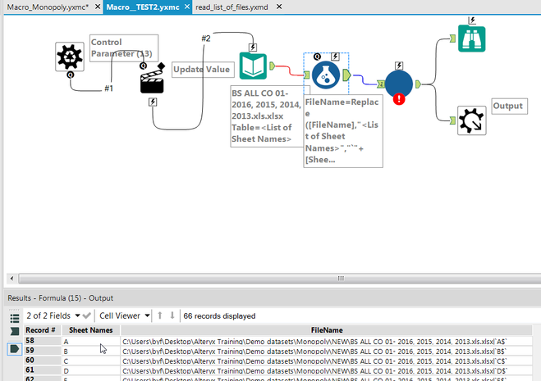The image size is (541, 381).
Task: Click the BS ALL CO 01-2016 annotation box
Action: pos(266,116)
